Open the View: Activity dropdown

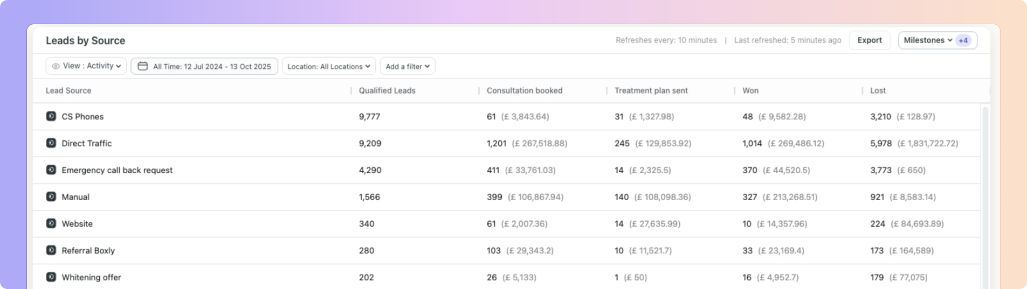pos(86,66)
